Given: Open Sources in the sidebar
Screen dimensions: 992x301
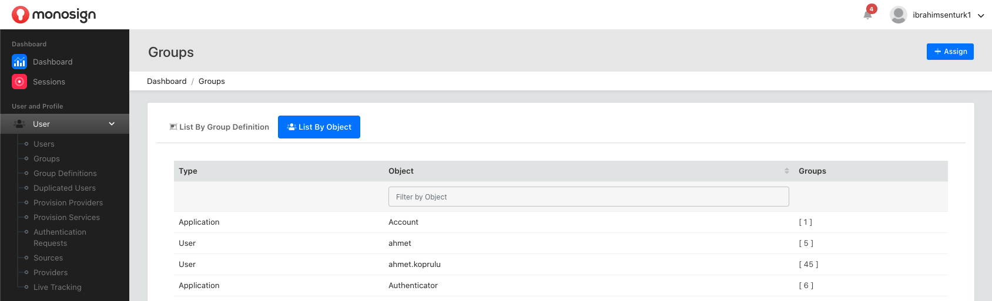Looking at the screenshot, I should click(48, 258).
